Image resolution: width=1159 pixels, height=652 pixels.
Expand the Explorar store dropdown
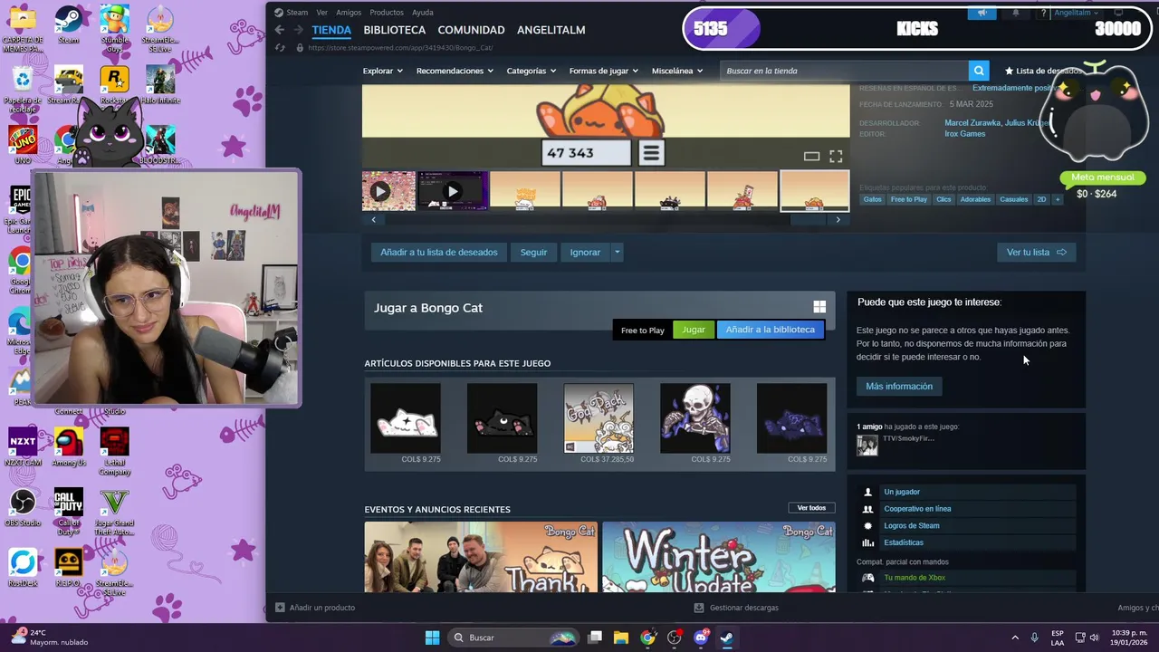click(383, 71)
